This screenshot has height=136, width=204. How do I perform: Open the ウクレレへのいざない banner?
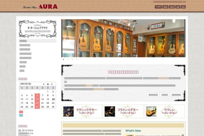tap(165, 112)
